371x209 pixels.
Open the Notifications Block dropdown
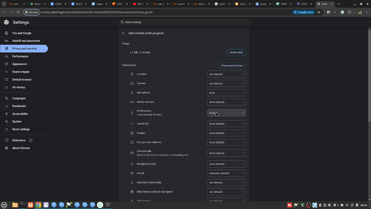click(x=226, y=113)
